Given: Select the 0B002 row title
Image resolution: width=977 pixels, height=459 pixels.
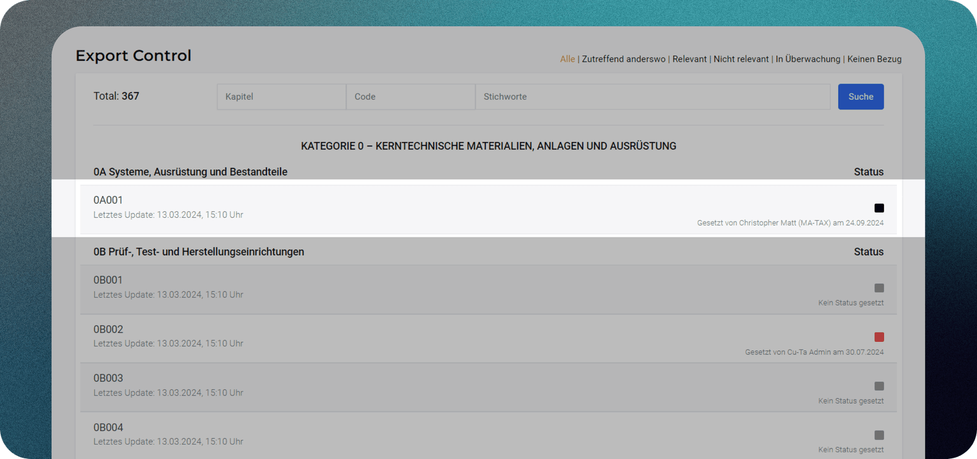Looking at the screenshot, I should [x=108, y=330].
